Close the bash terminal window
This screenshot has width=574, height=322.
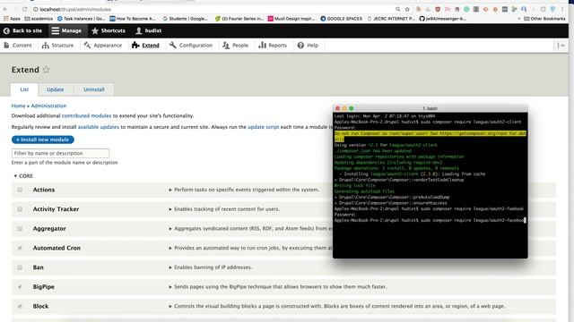point(337,108)
